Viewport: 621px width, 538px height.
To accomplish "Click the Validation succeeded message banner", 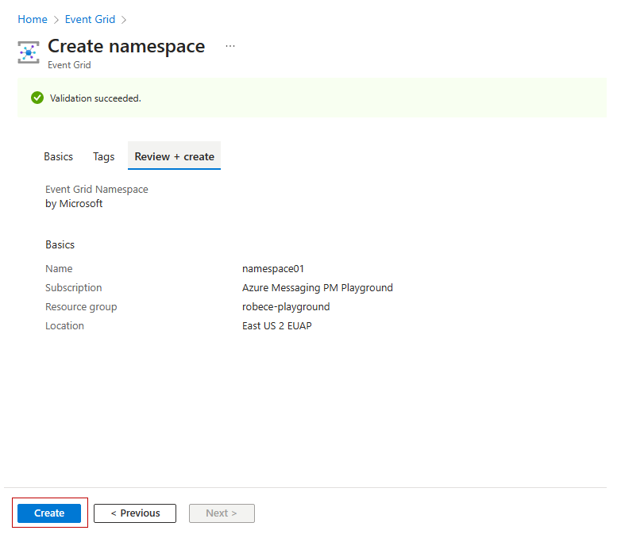I will tap(311, 98).
